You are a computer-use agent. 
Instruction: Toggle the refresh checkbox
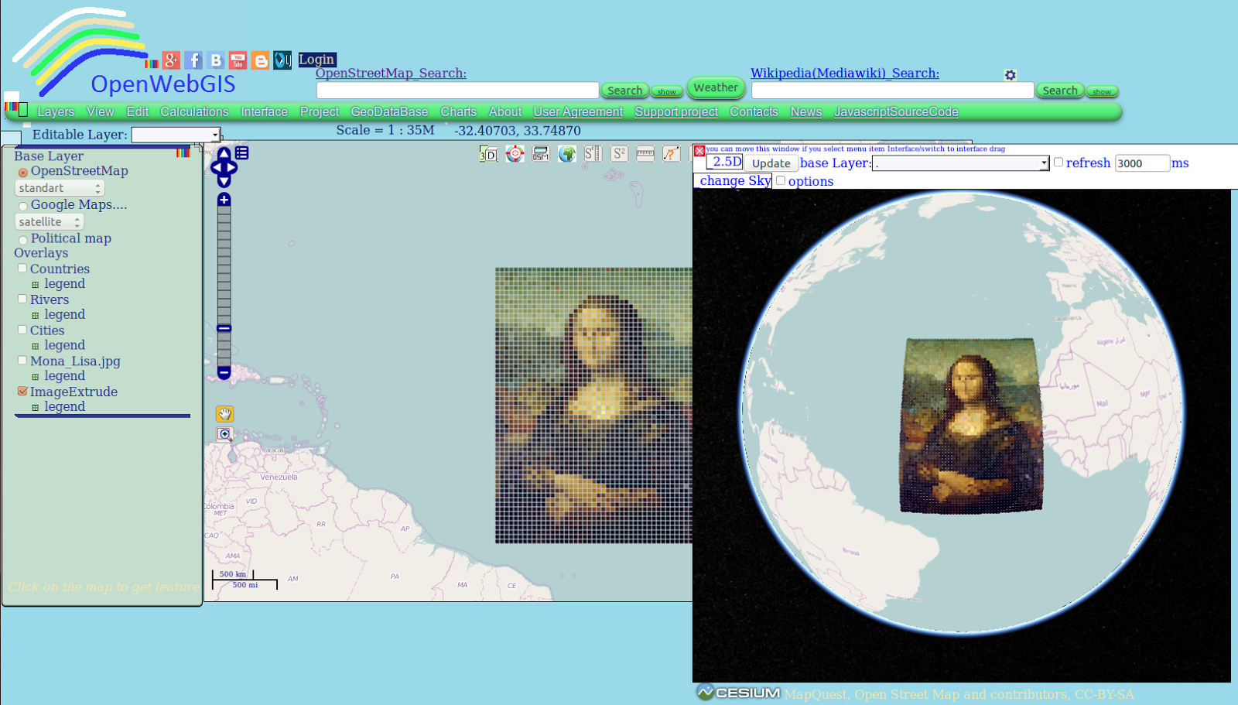coord(1058,163)
